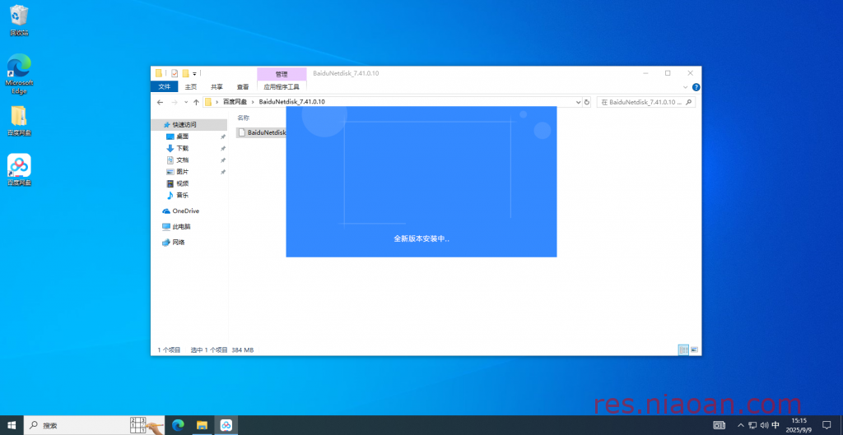Select 此电脑 in the navigation pane
Screen dimensions: 843x435
[x=181, y=227]
